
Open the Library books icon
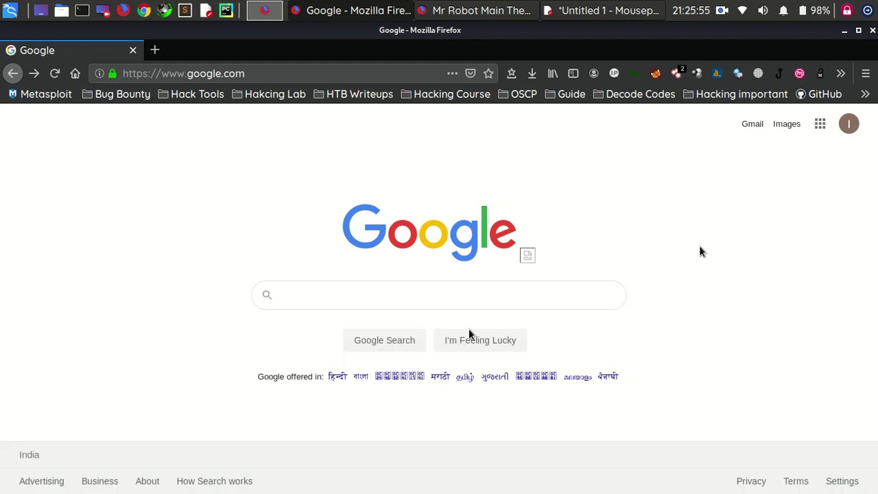point(552,73)
